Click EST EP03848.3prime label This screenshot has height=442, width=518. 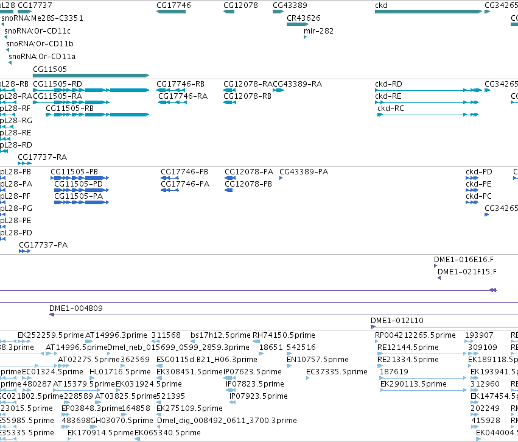(x=92, y=409)
